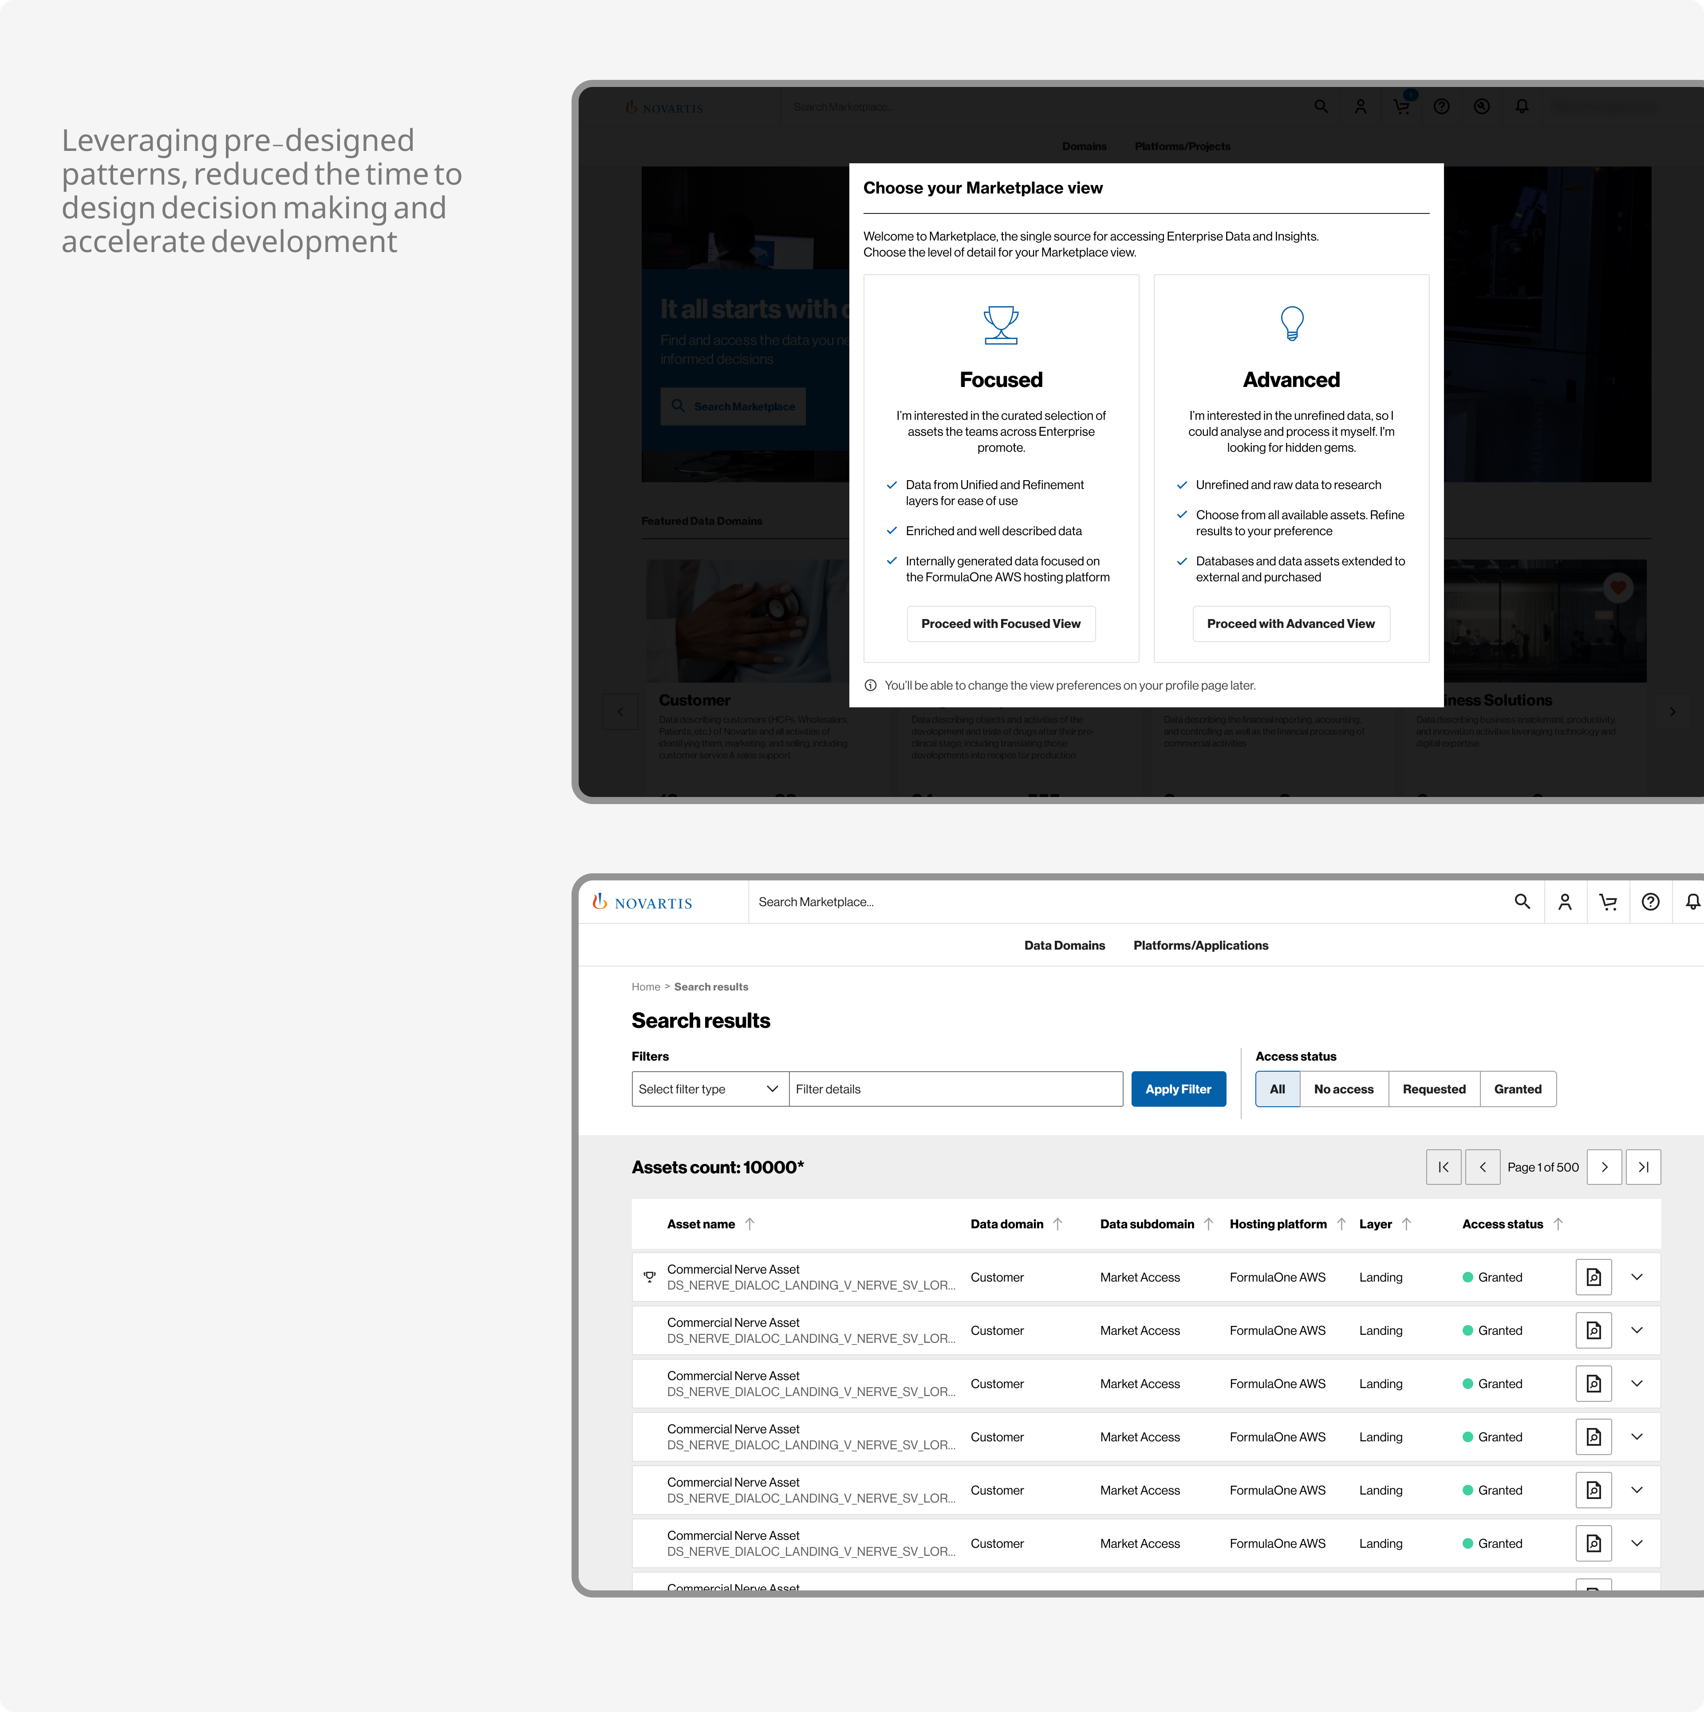
Task: Click the dimmed Search Marketplace hero button
Action: point(733,406)
